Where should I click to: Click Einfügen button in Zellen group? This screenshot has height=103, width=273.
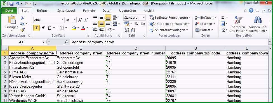pos(206,18)
